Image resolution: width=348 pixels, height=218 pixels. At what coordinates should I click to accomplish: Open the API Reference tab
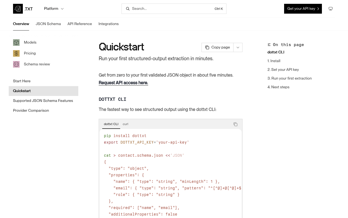pos(80,24)
